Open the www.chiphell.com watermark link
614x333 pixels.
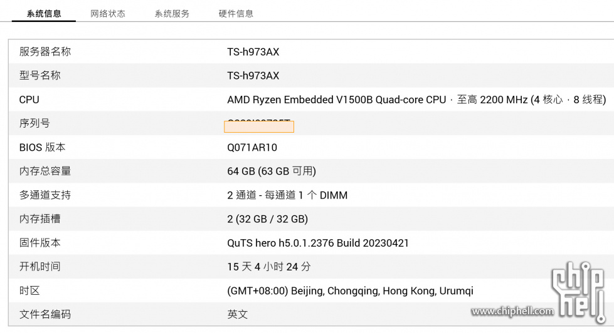pos(512,311)
